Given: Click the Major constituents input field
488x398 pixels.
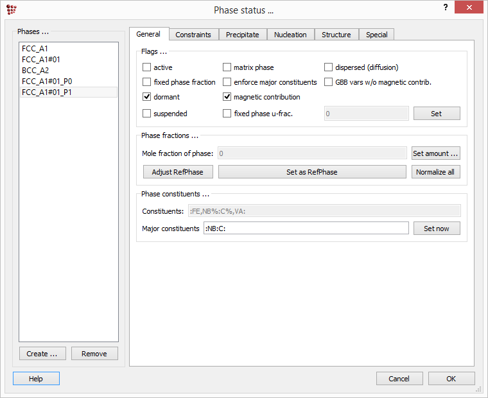Looking at the screenshot, I should [x=306, y=229].
